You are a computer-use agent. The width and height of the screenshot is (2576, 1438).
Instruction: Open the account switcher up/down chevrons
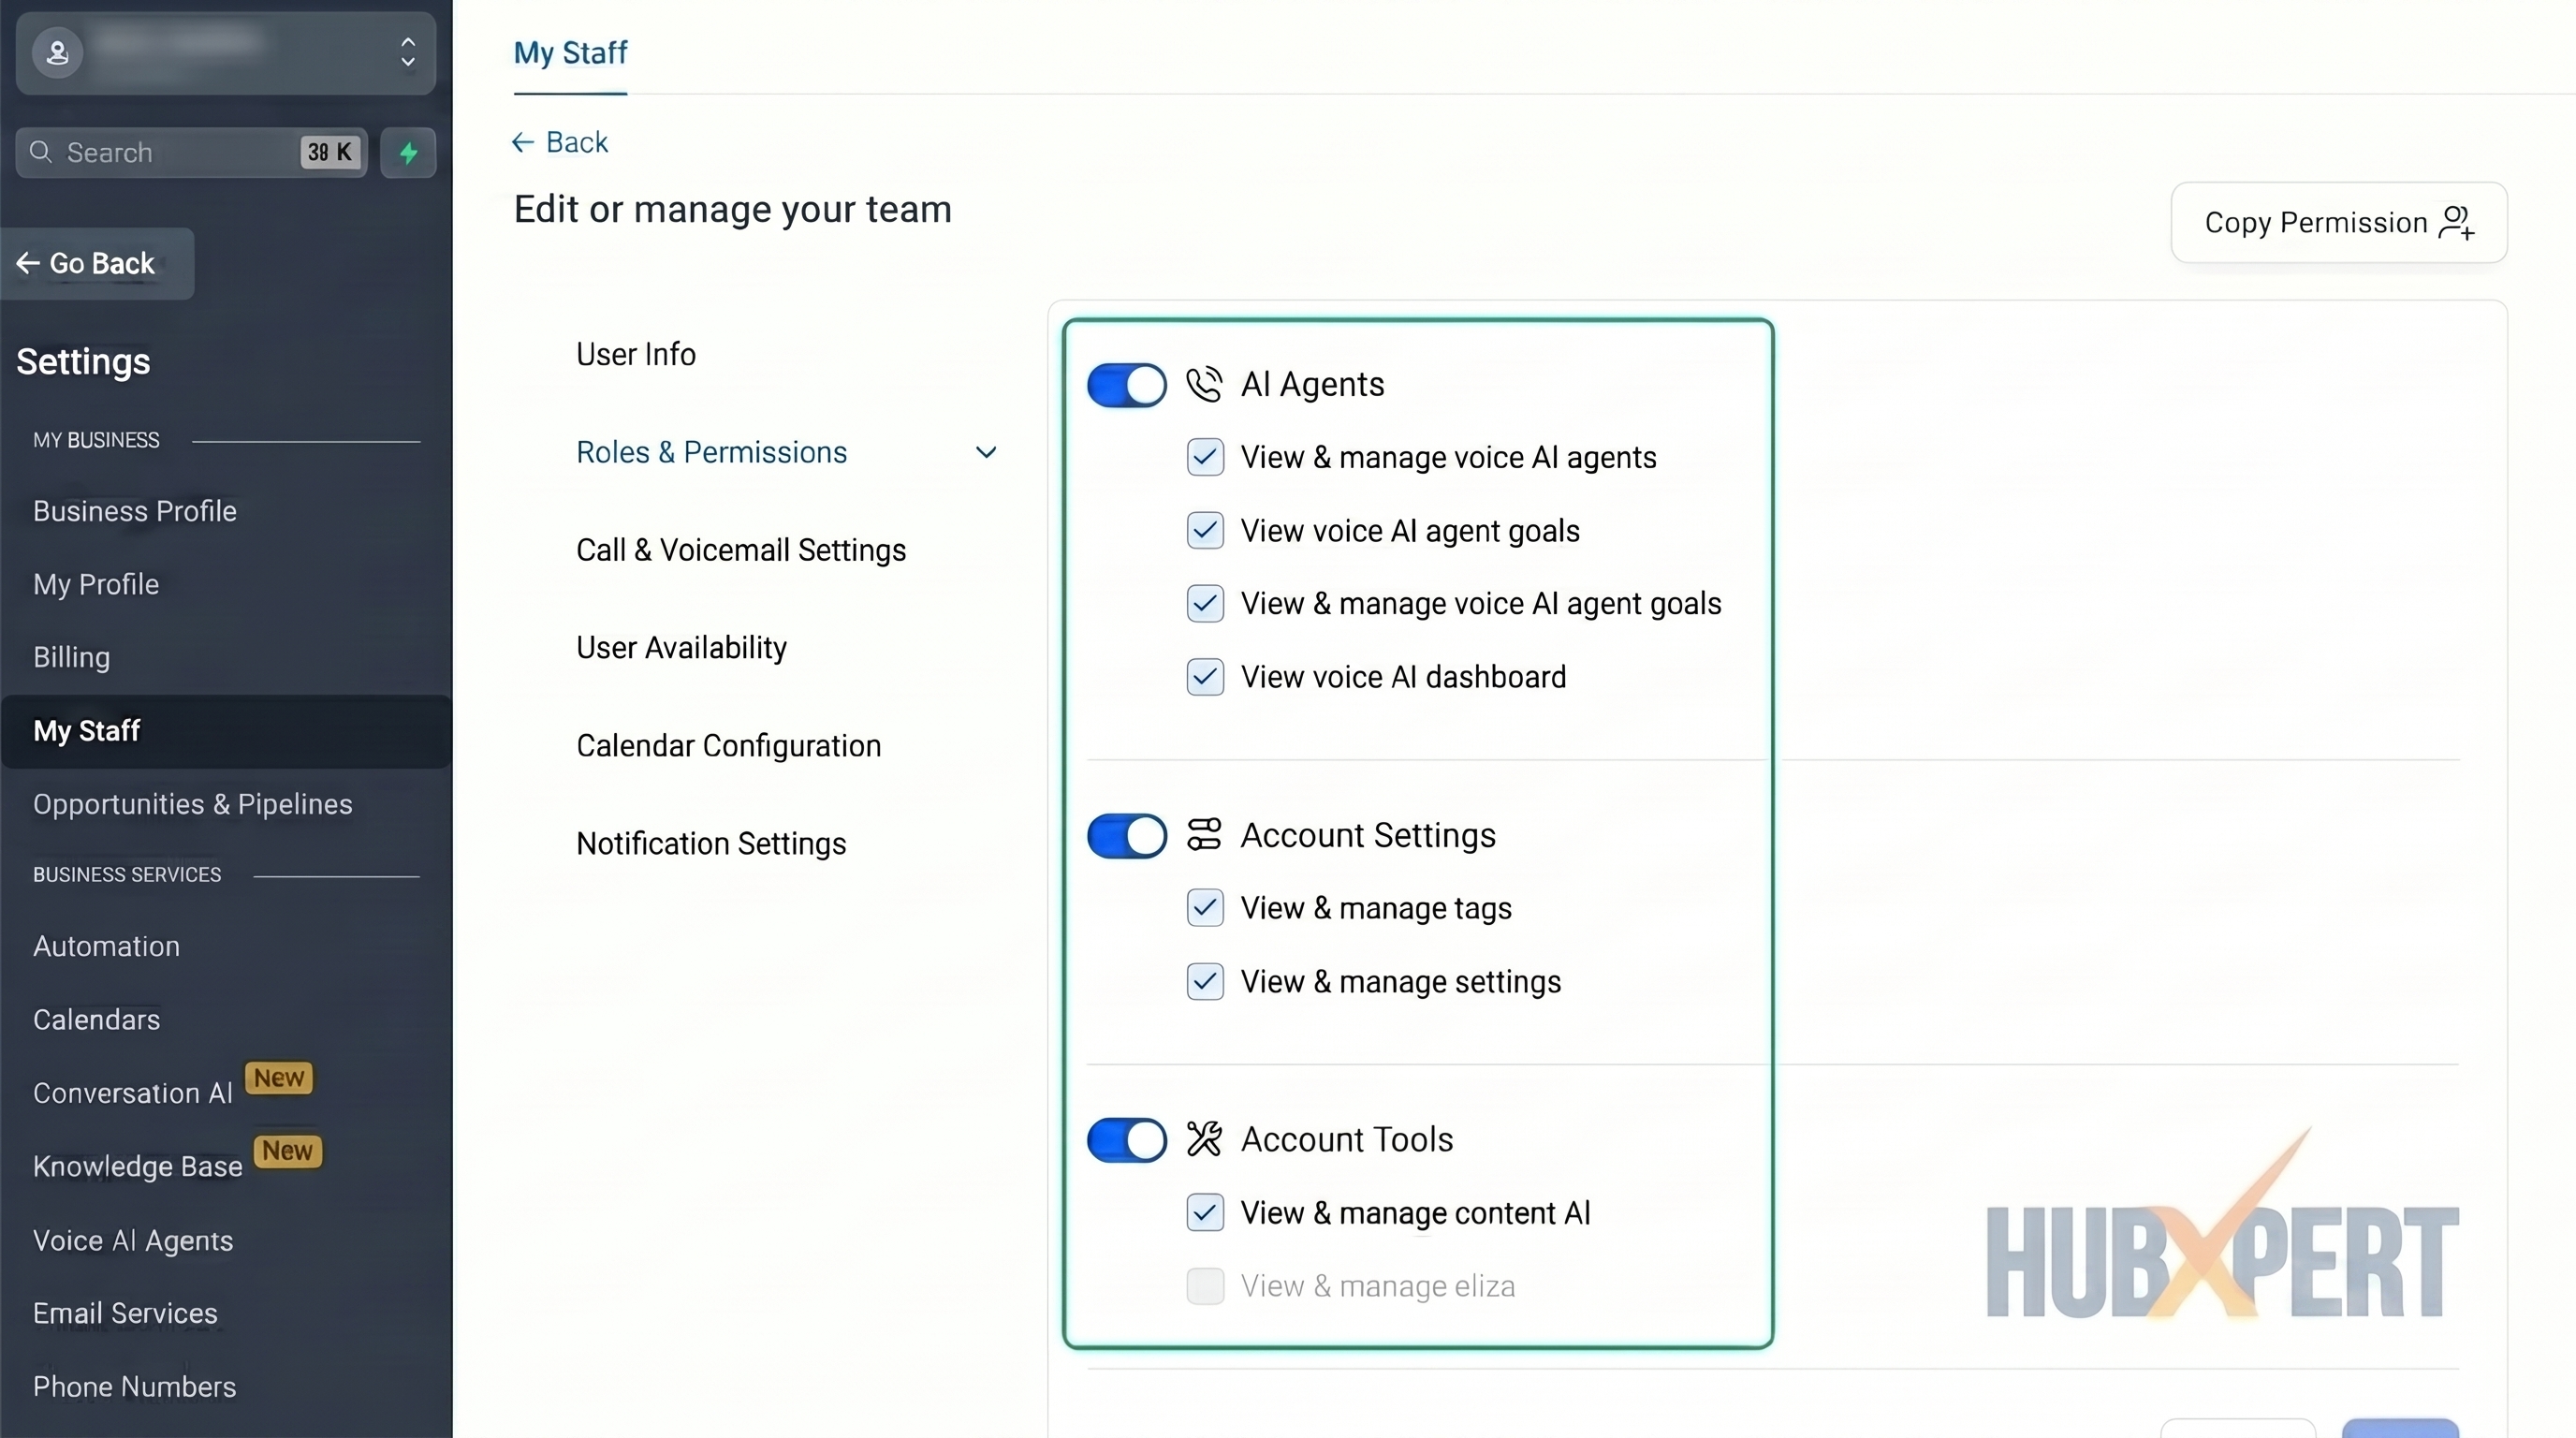click(x=408, y=52)
